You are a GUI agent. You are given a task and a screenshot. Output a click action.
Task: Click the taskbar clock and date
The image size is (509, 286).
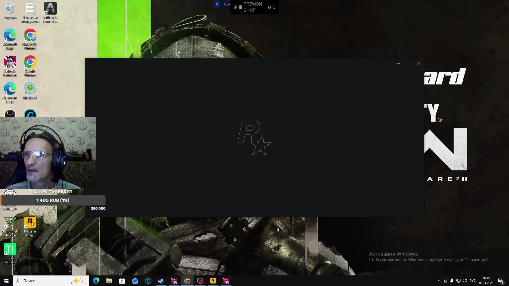[x=486, y=281]
